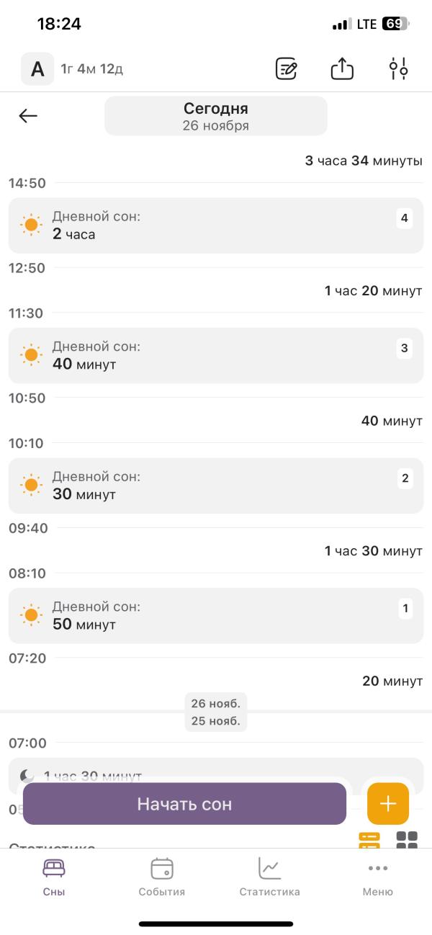
Task: Open the note editing icon
Action: coord(287,69)
